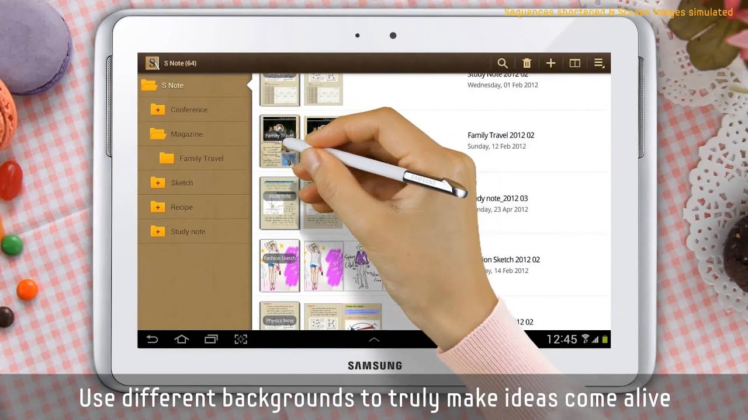Select the S Note root folder
The height and width of the screenshot is (420, 748).
tap(195, 85)
